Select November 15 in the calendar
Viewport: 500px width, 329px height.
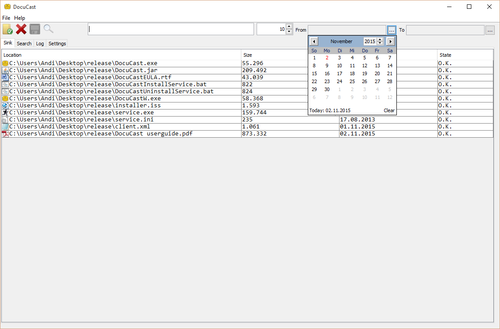click(x=314, y=73)
